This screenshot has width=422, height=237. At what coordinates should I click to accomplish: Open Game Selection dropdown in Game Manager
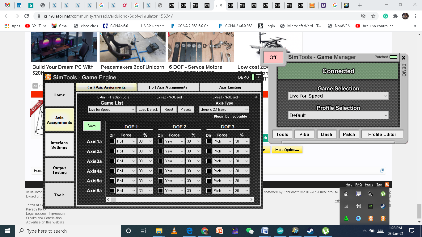(x=338, y=96)
